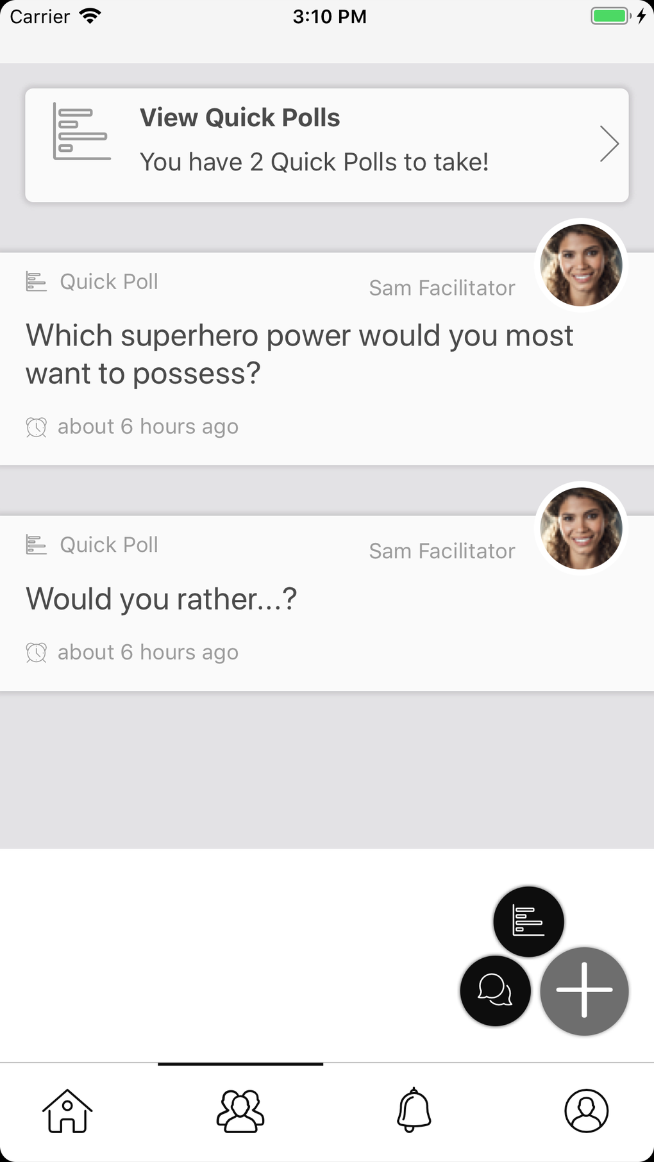Tap the Quick Poll label on second card

[x=108, y=545]
